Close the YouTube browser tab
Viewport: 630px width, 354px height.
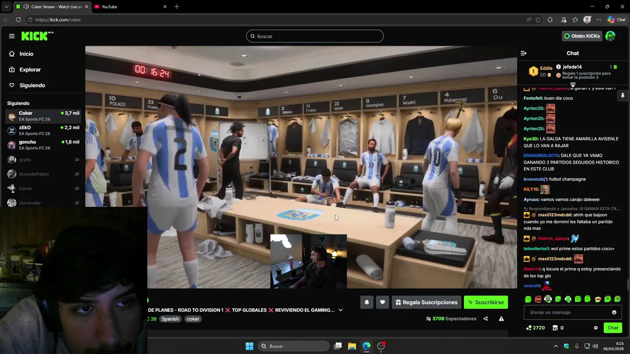[x=165, y=7]
